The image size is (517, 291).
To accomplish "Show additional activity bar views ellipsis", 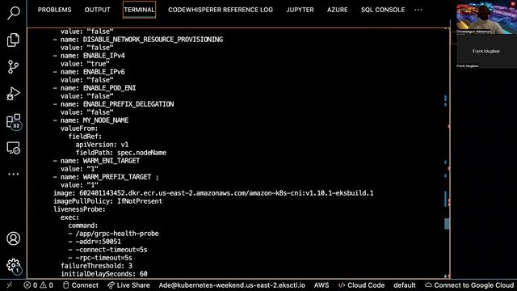I will click(x=14, y=174).
